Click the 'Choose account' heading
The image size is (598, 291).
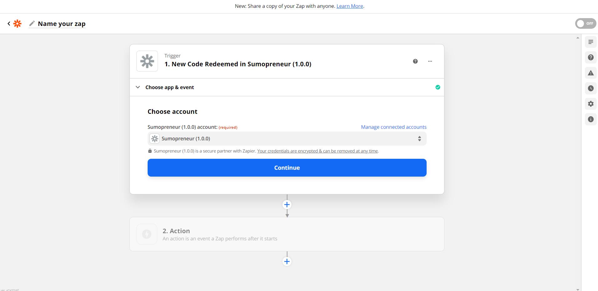click(x=172, y=112)
